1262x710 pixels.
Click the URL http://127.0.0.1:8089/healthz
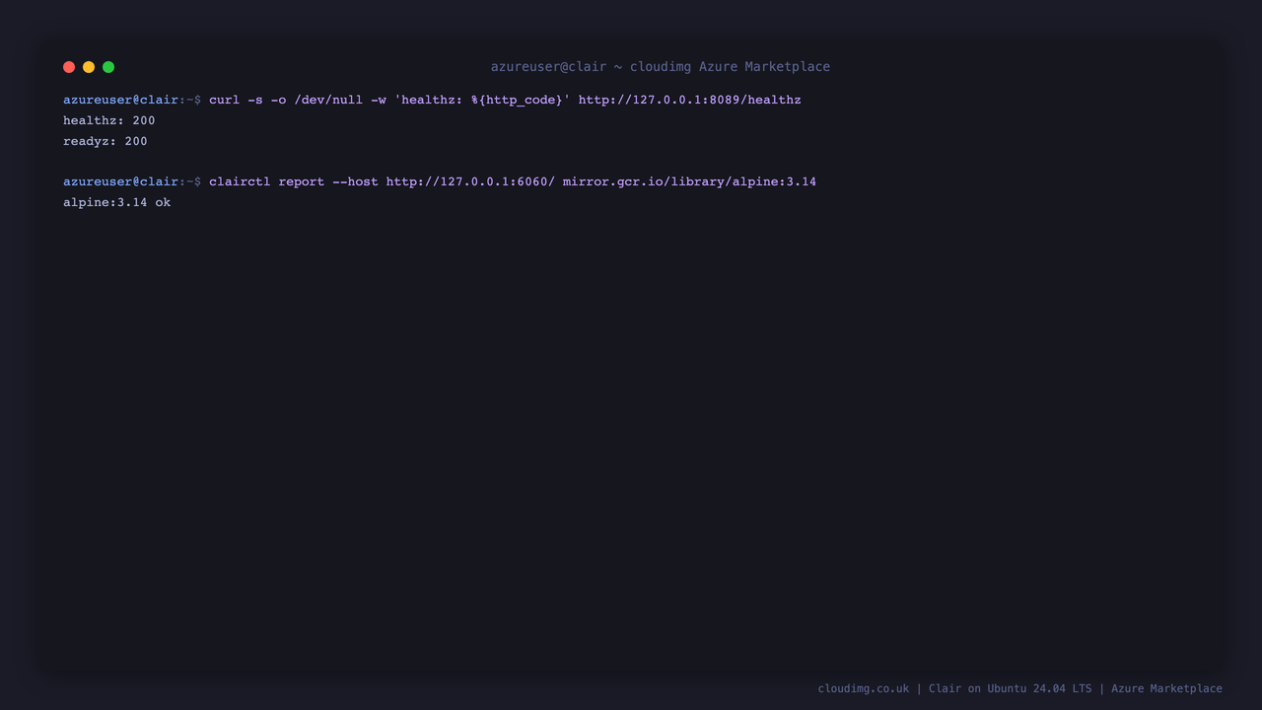(690, 101)
